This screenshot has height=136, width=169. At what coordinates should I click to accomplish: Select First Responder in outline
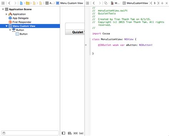click(x=22, y=22)
